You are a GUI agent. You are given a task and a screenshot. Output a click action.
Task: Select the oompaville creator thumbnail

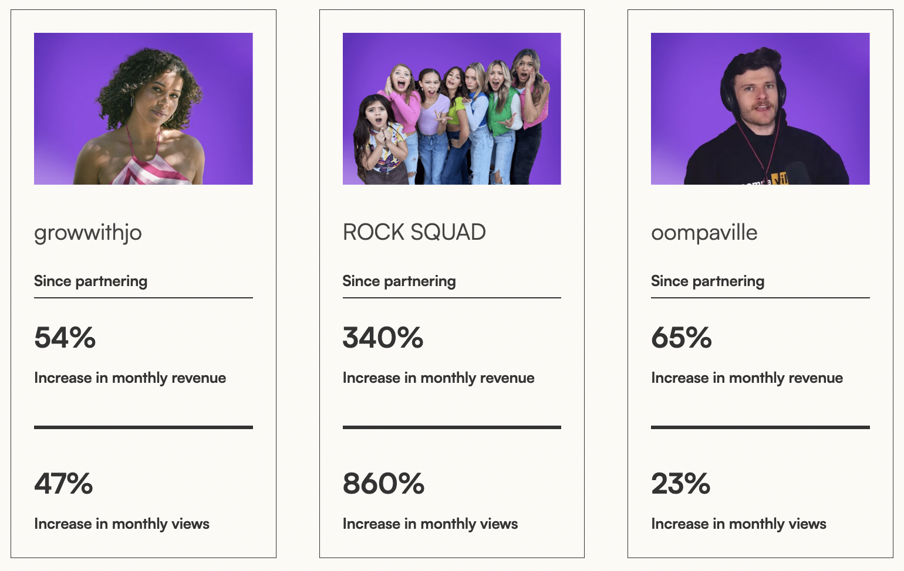coord(760,108)
